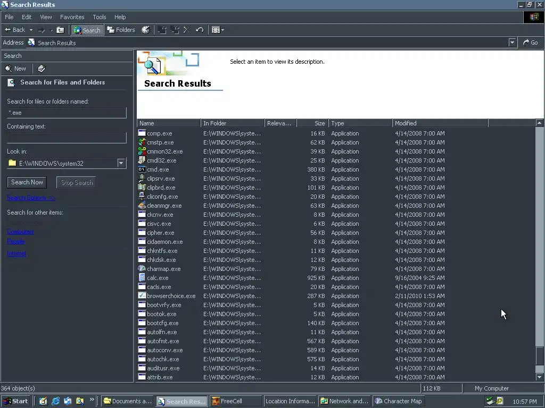Click the results scrollbar up arrow
This screenshot has width=545, height=408.
[540, 123]
